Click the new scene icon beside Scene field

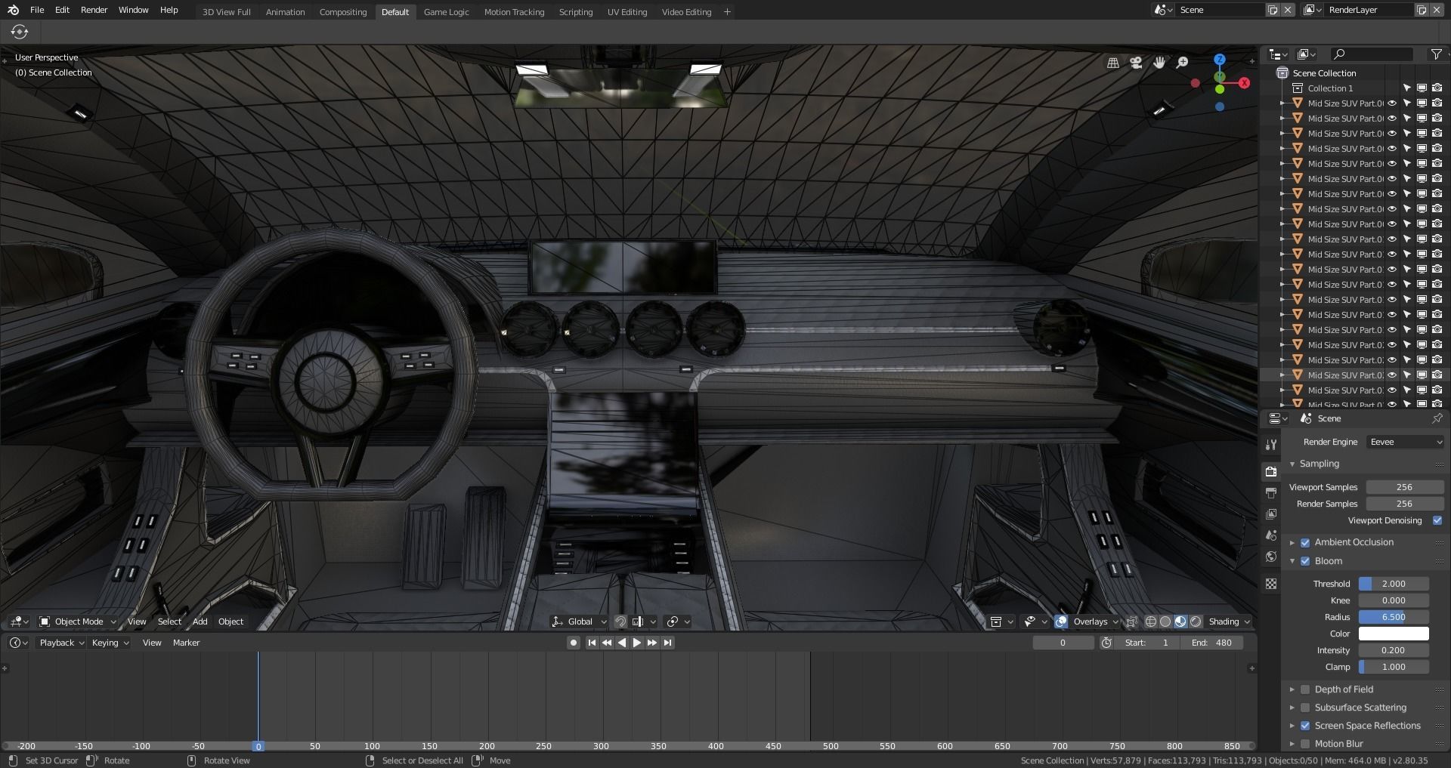point(1273,10)
